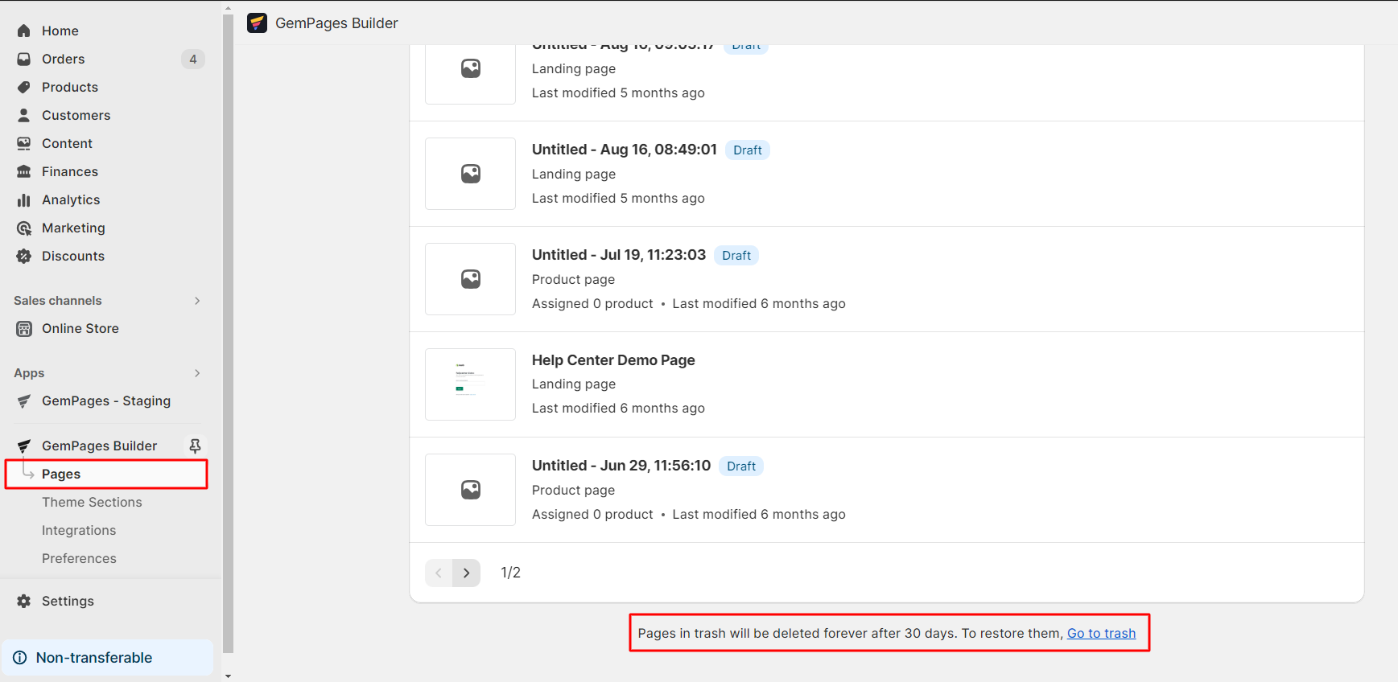Click the Marketing target icon
Image resolution: width=1398 pixels, height=682 pixels.
tap(24, 228)
